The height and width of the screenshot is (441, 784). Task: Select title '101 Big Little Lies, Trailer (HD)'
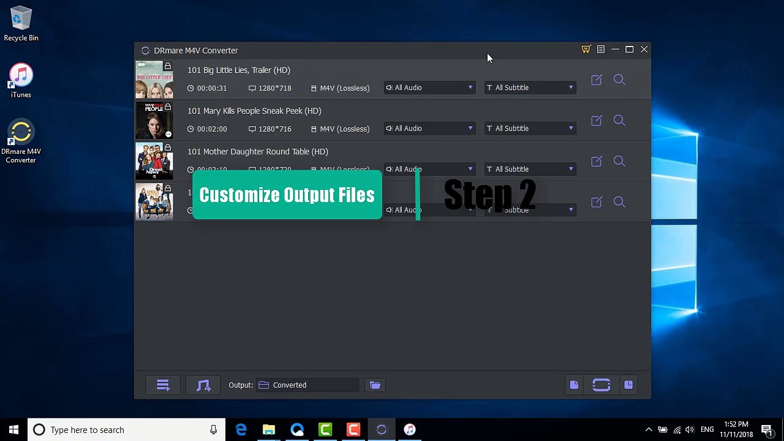pos(239,70)
